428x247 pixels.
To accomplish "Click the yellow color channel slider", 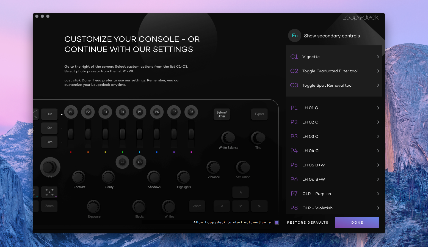I will tap(105, 134).
